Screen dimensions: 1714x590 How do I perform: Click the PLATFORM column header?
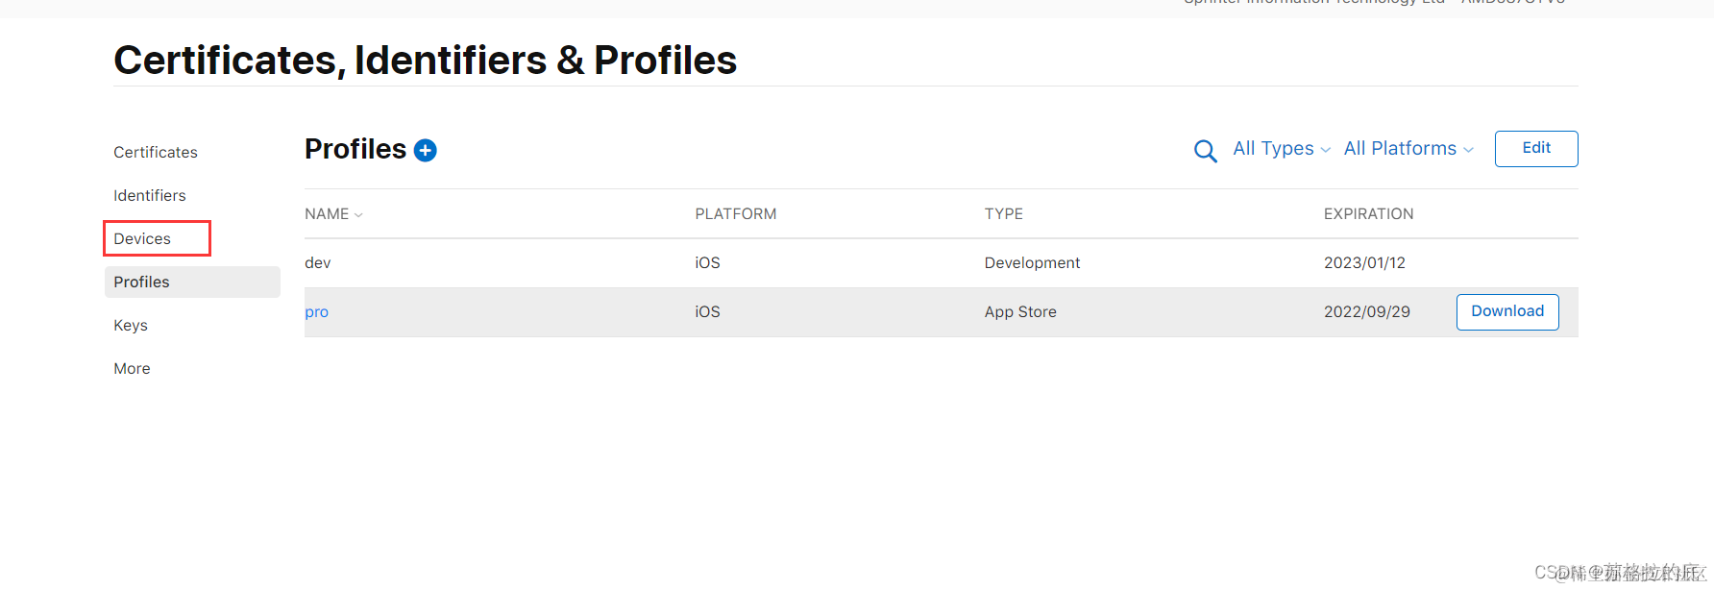(x=735, y=214)
